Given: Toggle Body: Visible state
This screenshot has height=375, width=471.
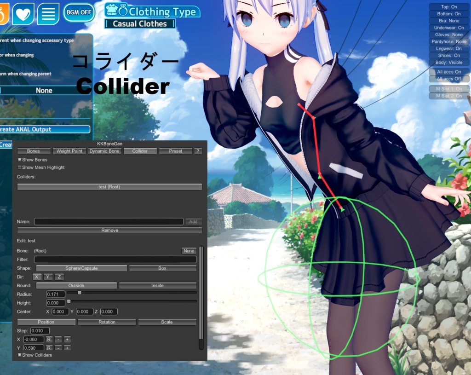Looking at the screenshot, I should pyautogui.click(x=449, y=62).
